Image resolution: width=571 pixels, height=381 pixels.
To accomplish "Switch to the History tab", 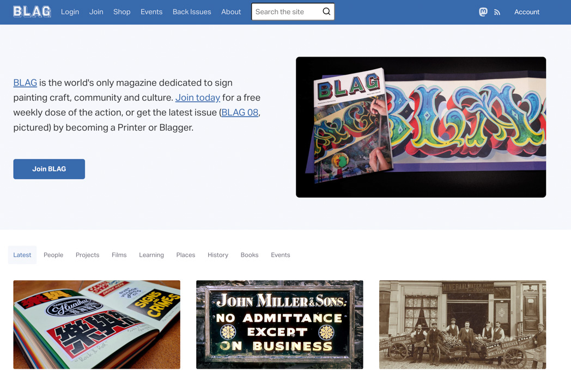I will pos(218,255).
